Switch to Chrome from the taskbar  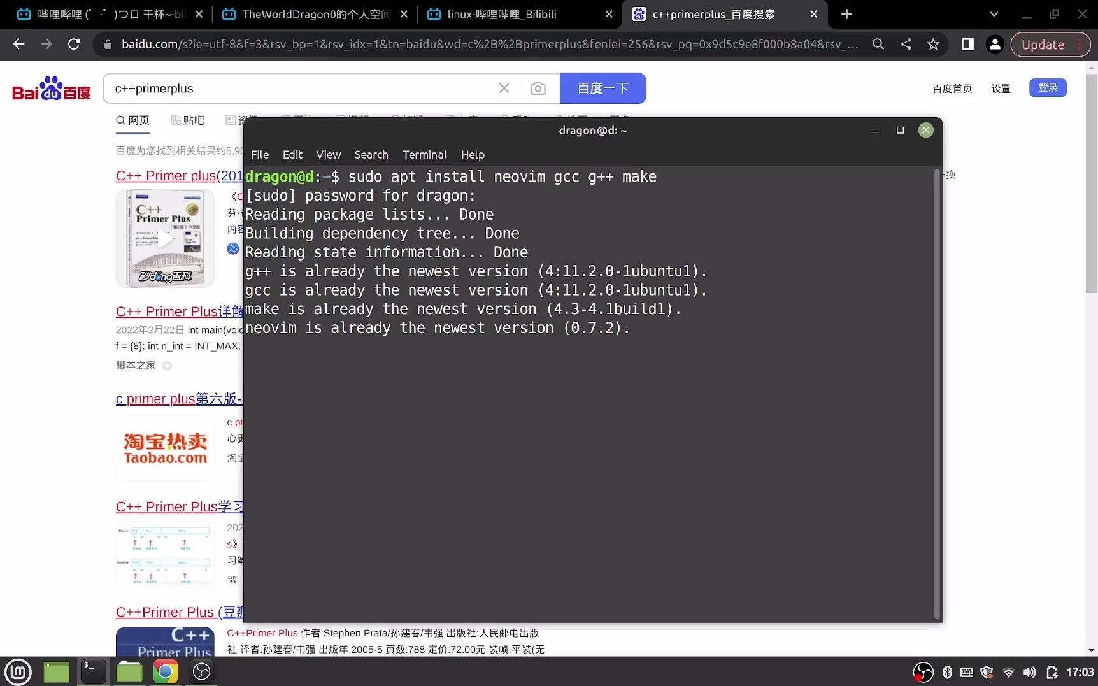click(x=166, y=671)
